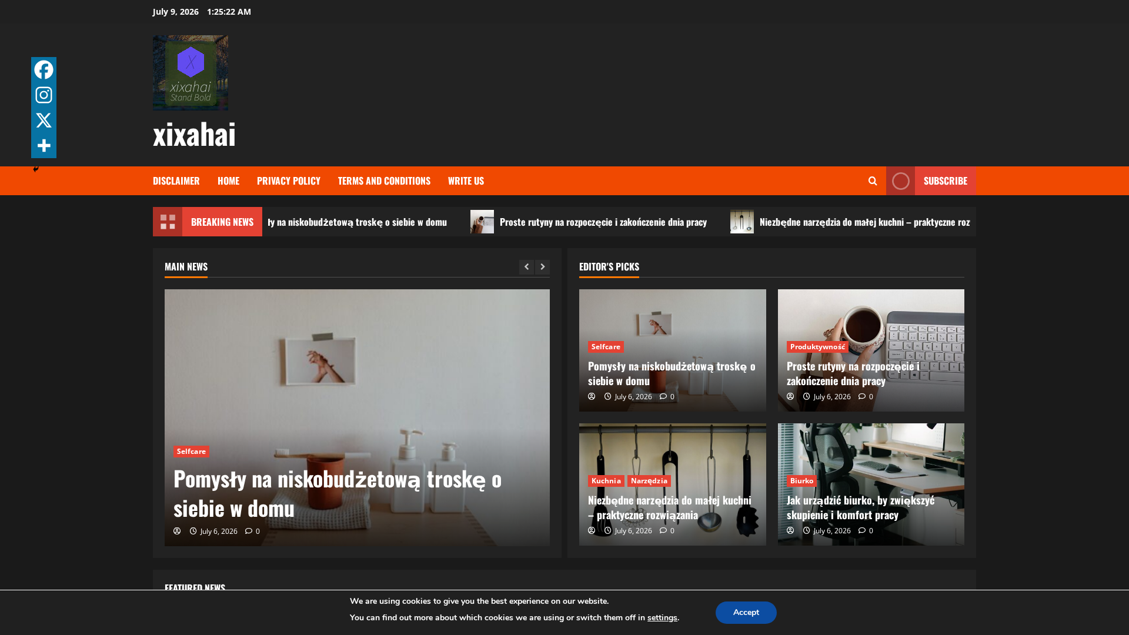Click comment icon on 'Niezbędne narzędzia' card
Viewport: 1129px width, 635px height.
[663, 530]
